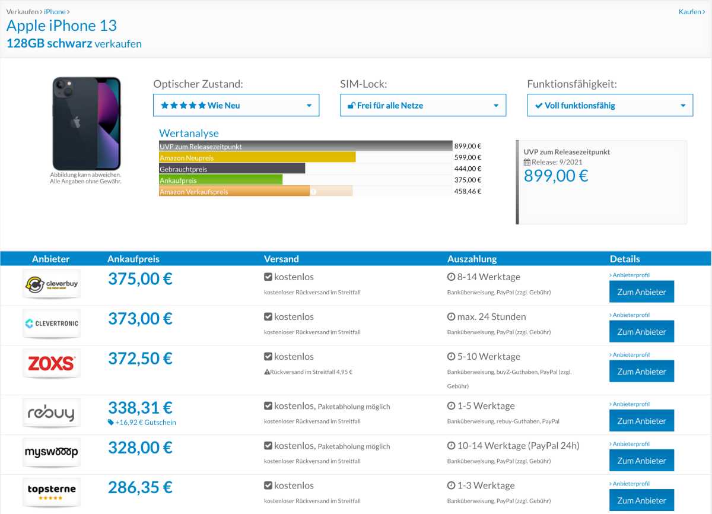The width and height of the screenshot is (712, 514).
Task: Open Anbieterprofil link for topsterne
Action: 630,484
